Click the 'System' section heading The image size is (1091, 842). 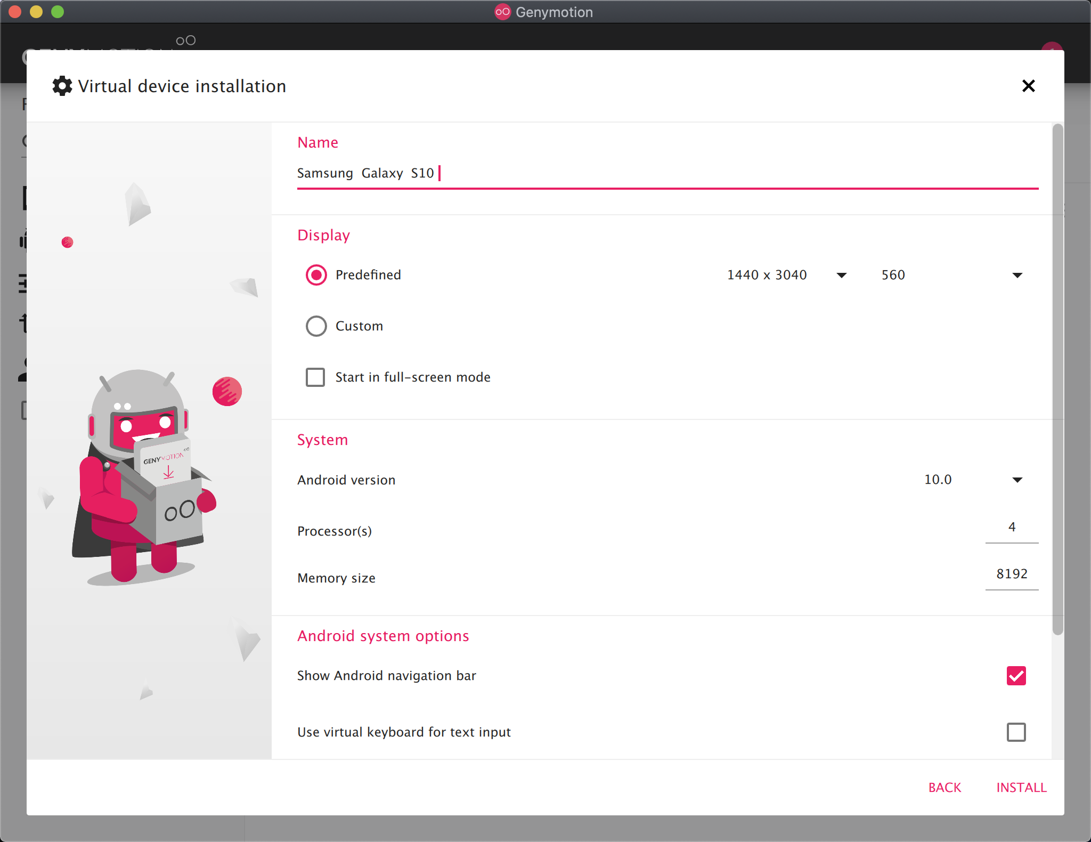322,440
